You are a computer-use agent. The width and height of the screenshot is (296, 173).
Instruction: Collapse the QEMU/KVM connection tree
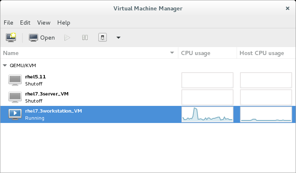pyautogui.click(x=5, y=65)
